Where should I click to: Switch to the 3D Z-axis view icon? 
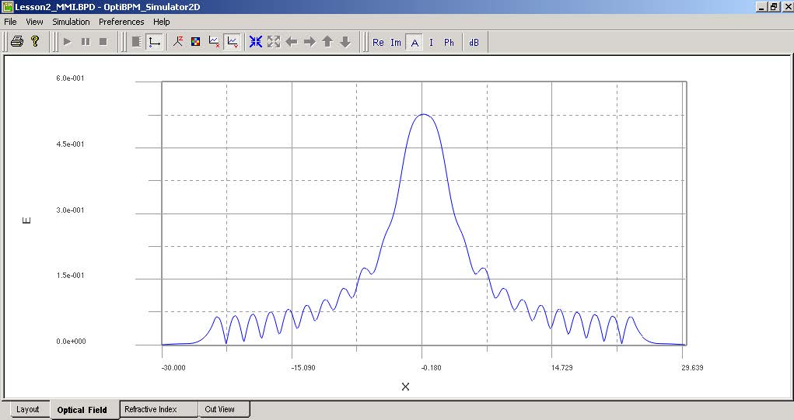point(178,42)
